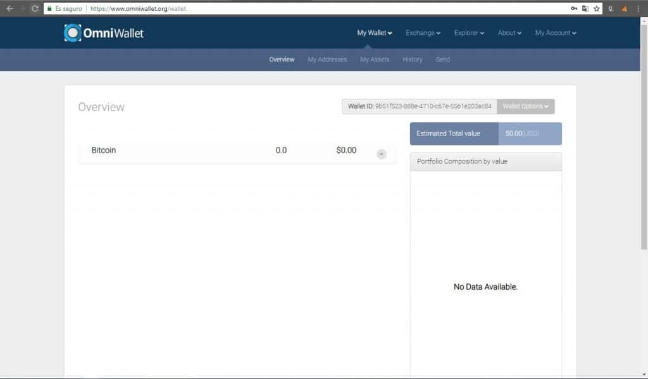Click the Wallet ID value field
648x379 pixels.
coord(420,106)
